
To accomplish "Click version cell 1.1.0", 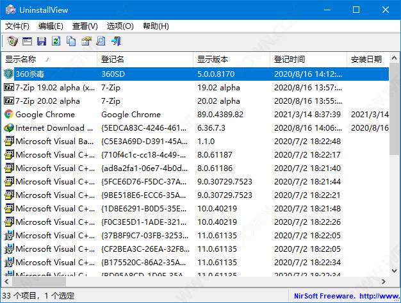I will 206,141.
